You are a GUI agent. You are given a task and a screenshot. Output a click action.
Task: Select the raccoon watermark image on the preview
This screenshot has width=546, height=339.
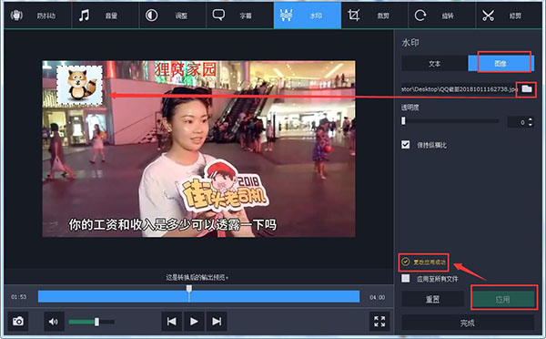[80, 86]
